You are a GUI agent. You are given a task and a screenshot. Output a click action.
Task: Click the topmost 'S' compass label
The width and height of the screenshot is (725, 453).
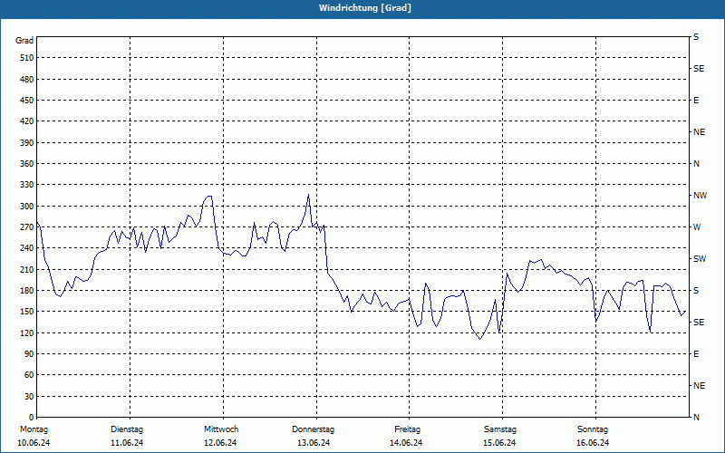pos(696,37)
